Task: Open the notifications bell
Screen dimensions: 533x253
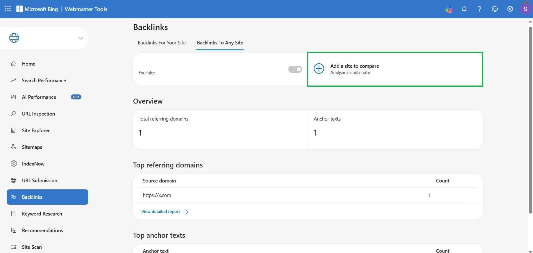Action: [x=464, y=9]
